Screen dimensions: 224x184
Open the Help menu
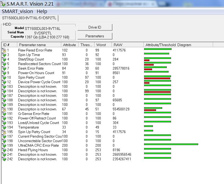[42, 11]
